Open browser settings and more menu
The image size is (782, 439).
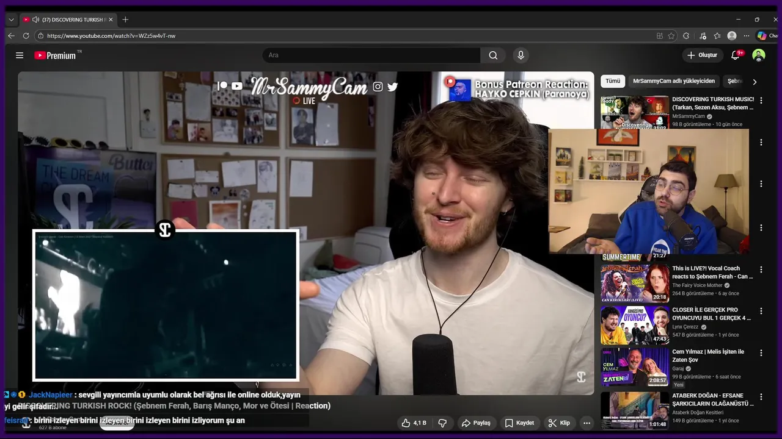click(747, 36)
